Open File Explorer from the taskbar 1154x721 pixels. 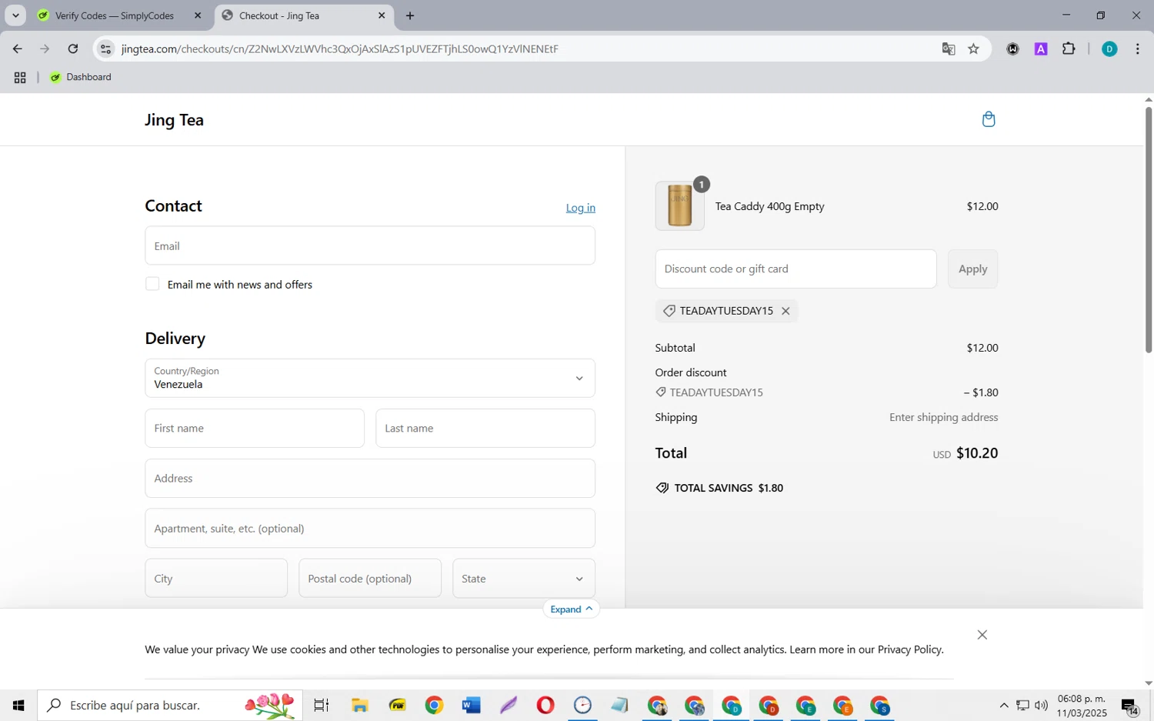[x=359, y=705]
